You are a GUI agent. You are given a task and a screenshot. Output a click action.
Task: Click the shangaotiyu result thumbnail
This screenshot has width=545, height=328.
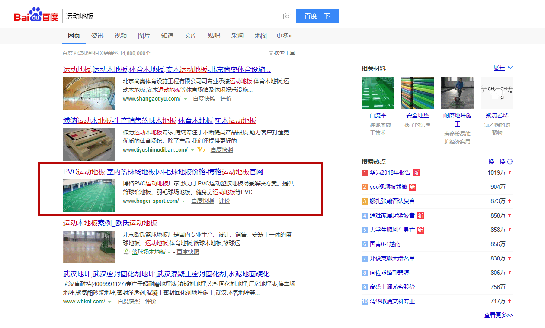[x=89, y=93]
